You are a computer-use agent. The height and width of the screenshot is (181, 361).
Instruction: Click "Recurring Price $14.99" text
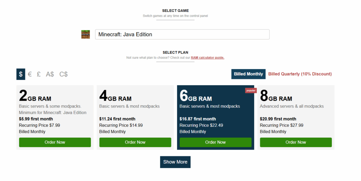[x=121, y=125]
